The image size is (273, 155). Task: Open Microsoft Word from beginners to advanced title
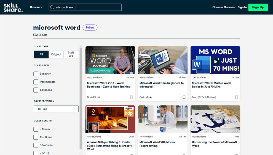click(162, 85)
